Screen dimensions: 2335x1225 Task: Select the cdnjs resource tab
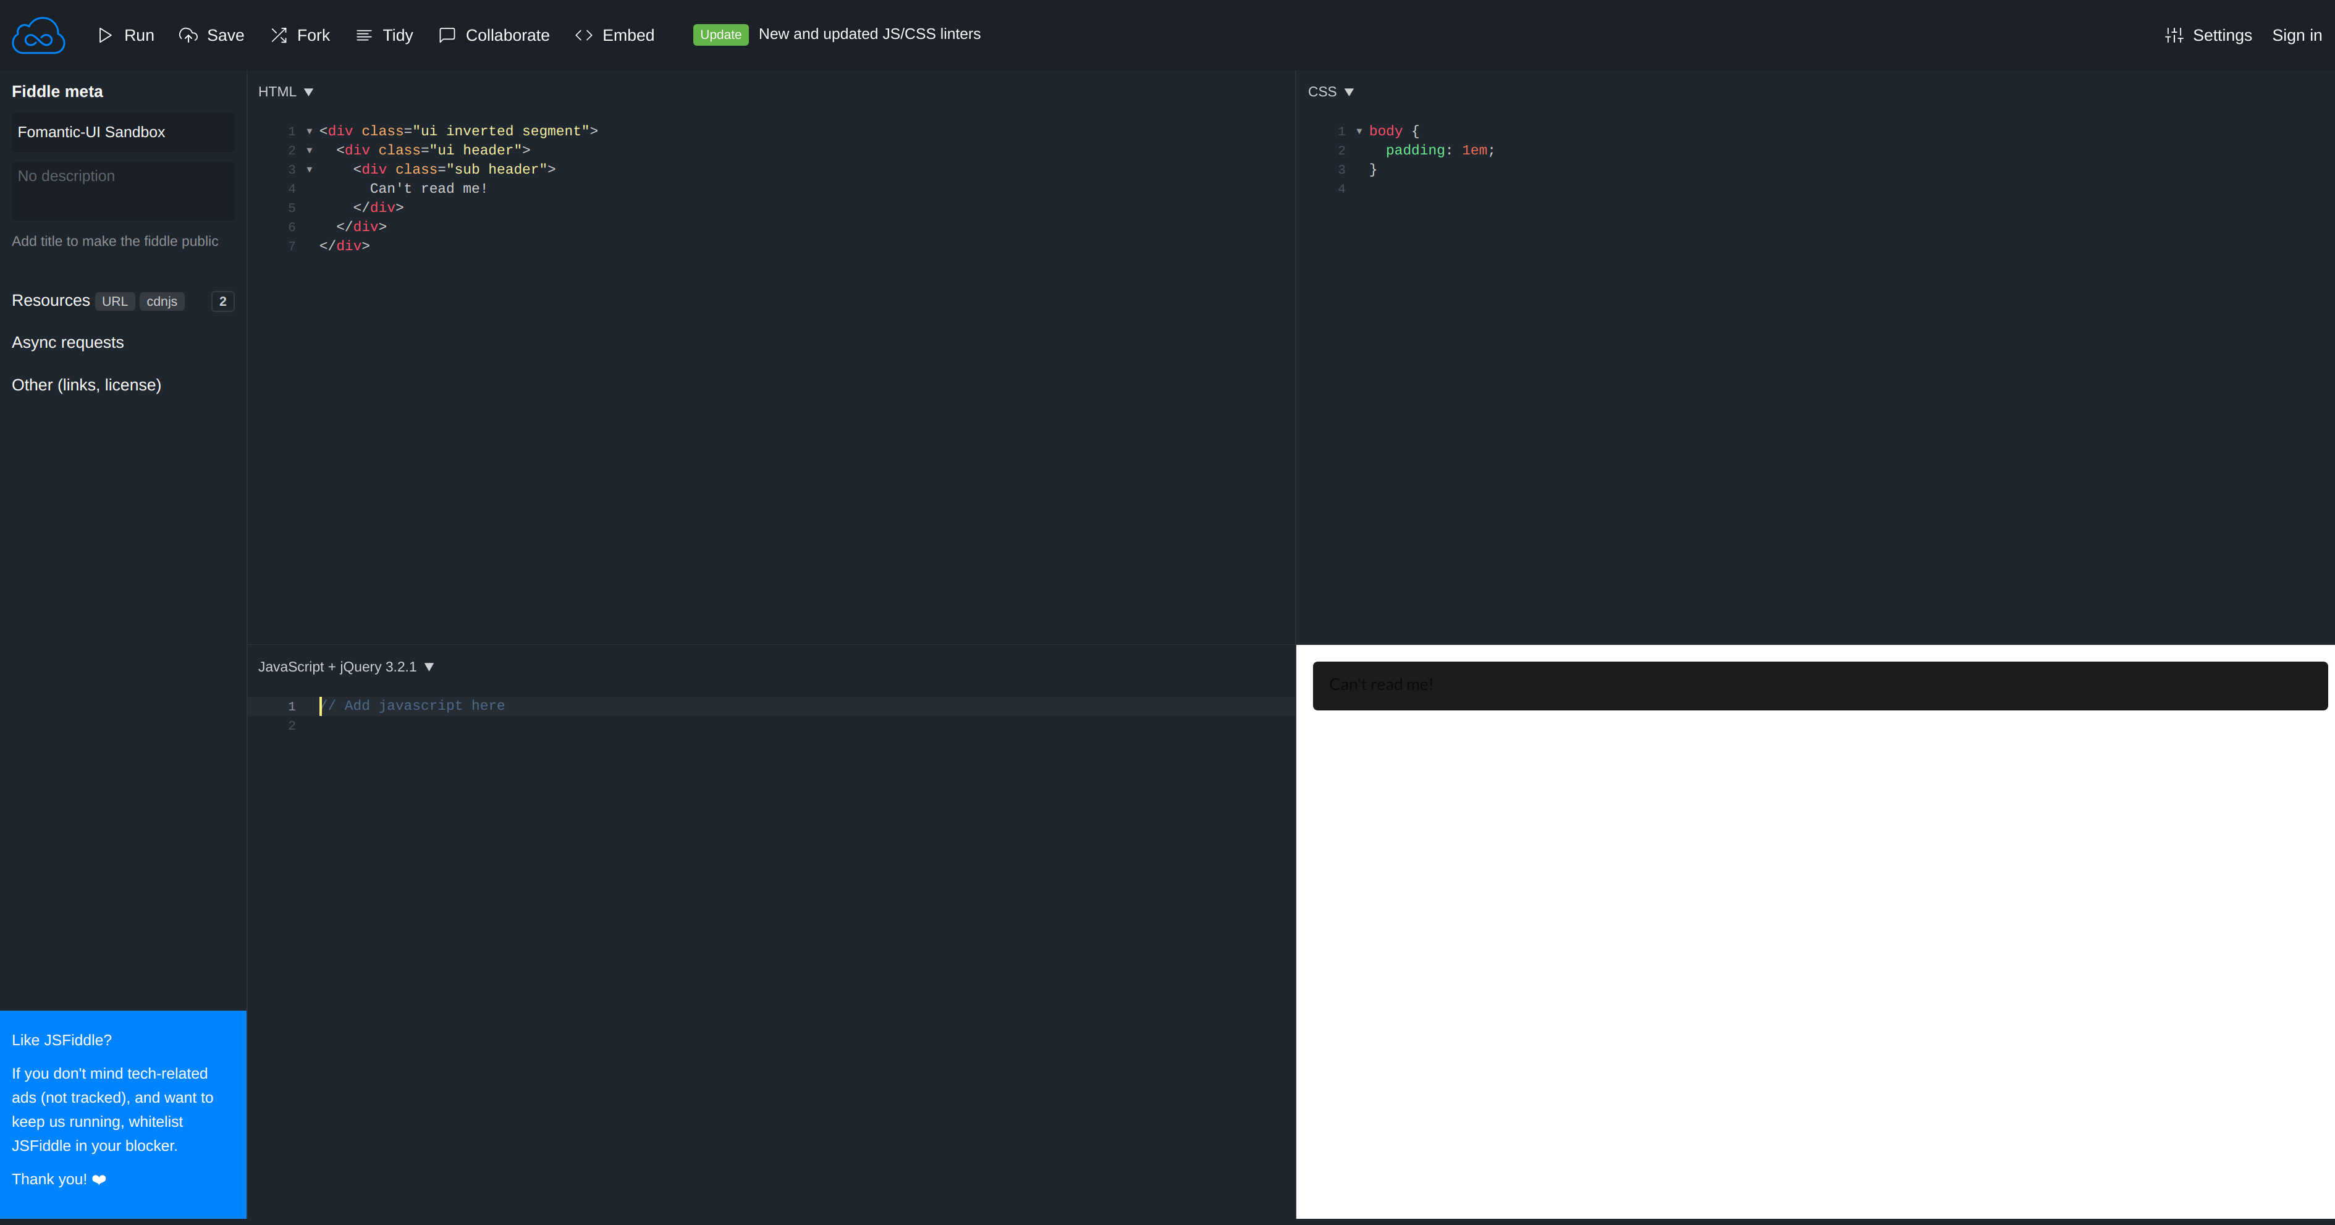pos(163,301)
